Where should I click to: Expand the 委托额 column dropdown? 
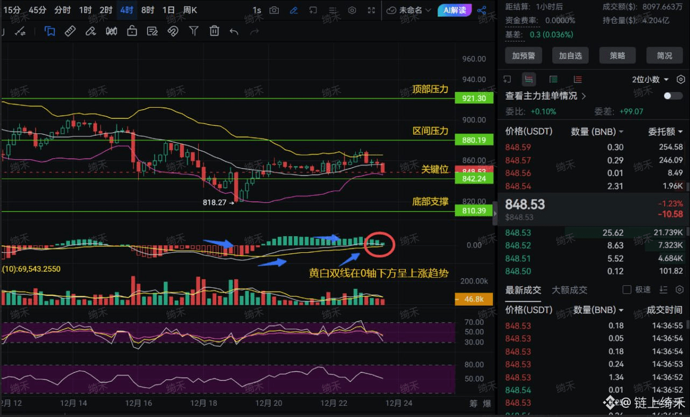[x=665, y=131]
